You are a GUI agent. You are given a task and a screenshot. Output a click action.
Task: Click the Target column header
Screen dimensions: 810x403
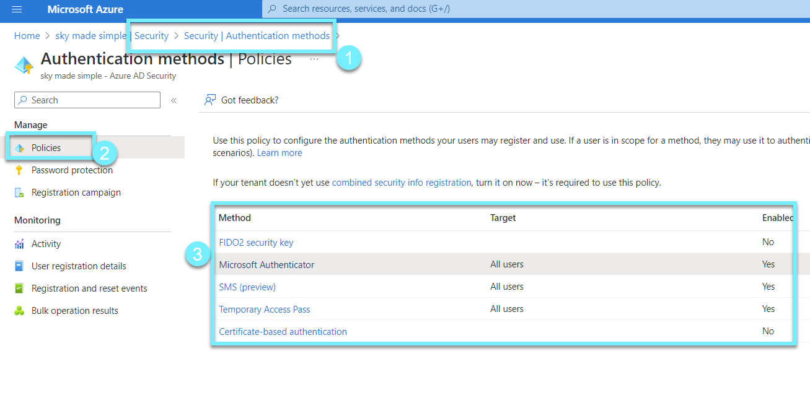click(x=503, y=218)
